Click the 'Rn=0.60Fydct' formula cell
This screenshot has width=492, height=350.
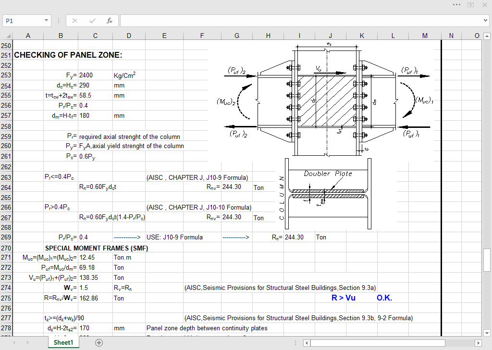[98, 187]
